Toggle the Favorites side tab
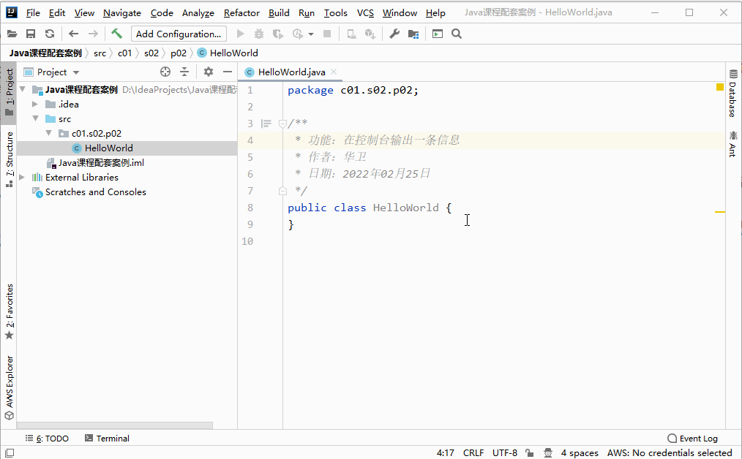742x459 pixels. coord(9,311)
